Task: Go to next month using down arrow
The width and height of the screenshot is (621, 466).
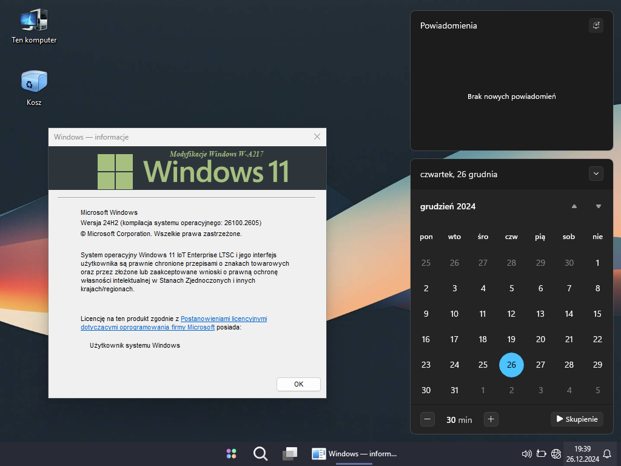Action: click(x=599, y=206)
